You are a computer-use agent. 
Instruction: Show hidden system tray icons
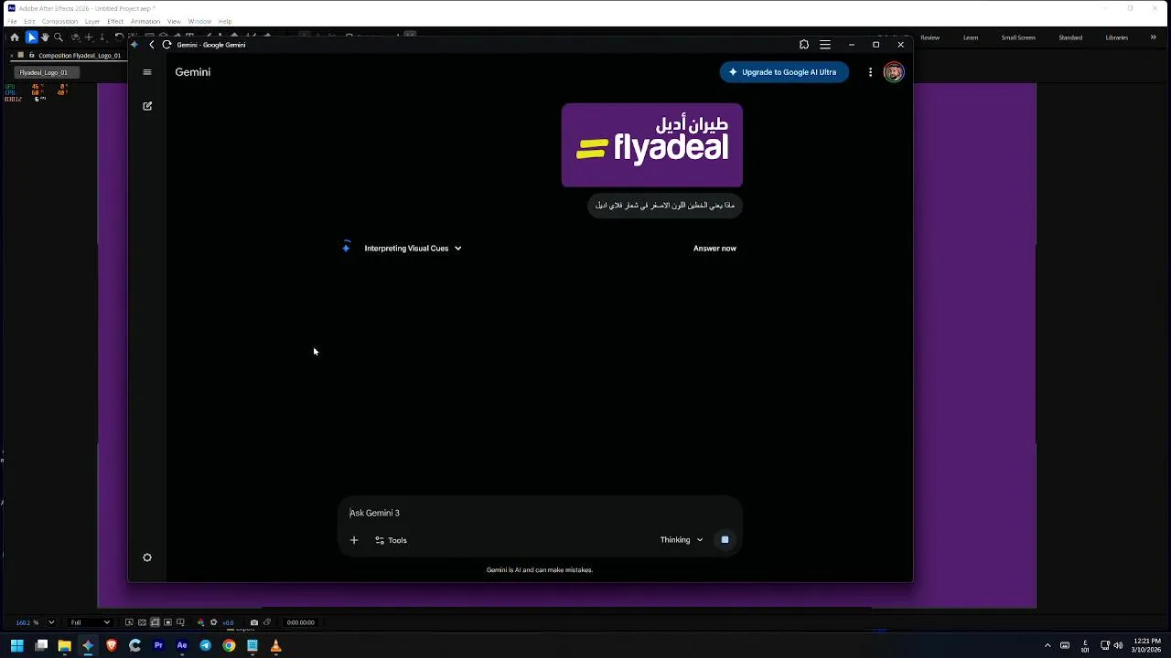point(1047,645)
